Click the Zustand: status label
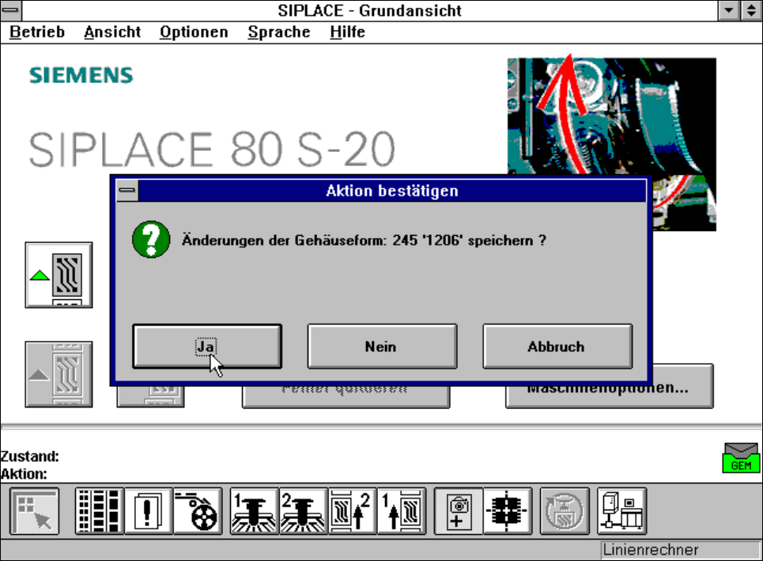 [x=30, y=457]
